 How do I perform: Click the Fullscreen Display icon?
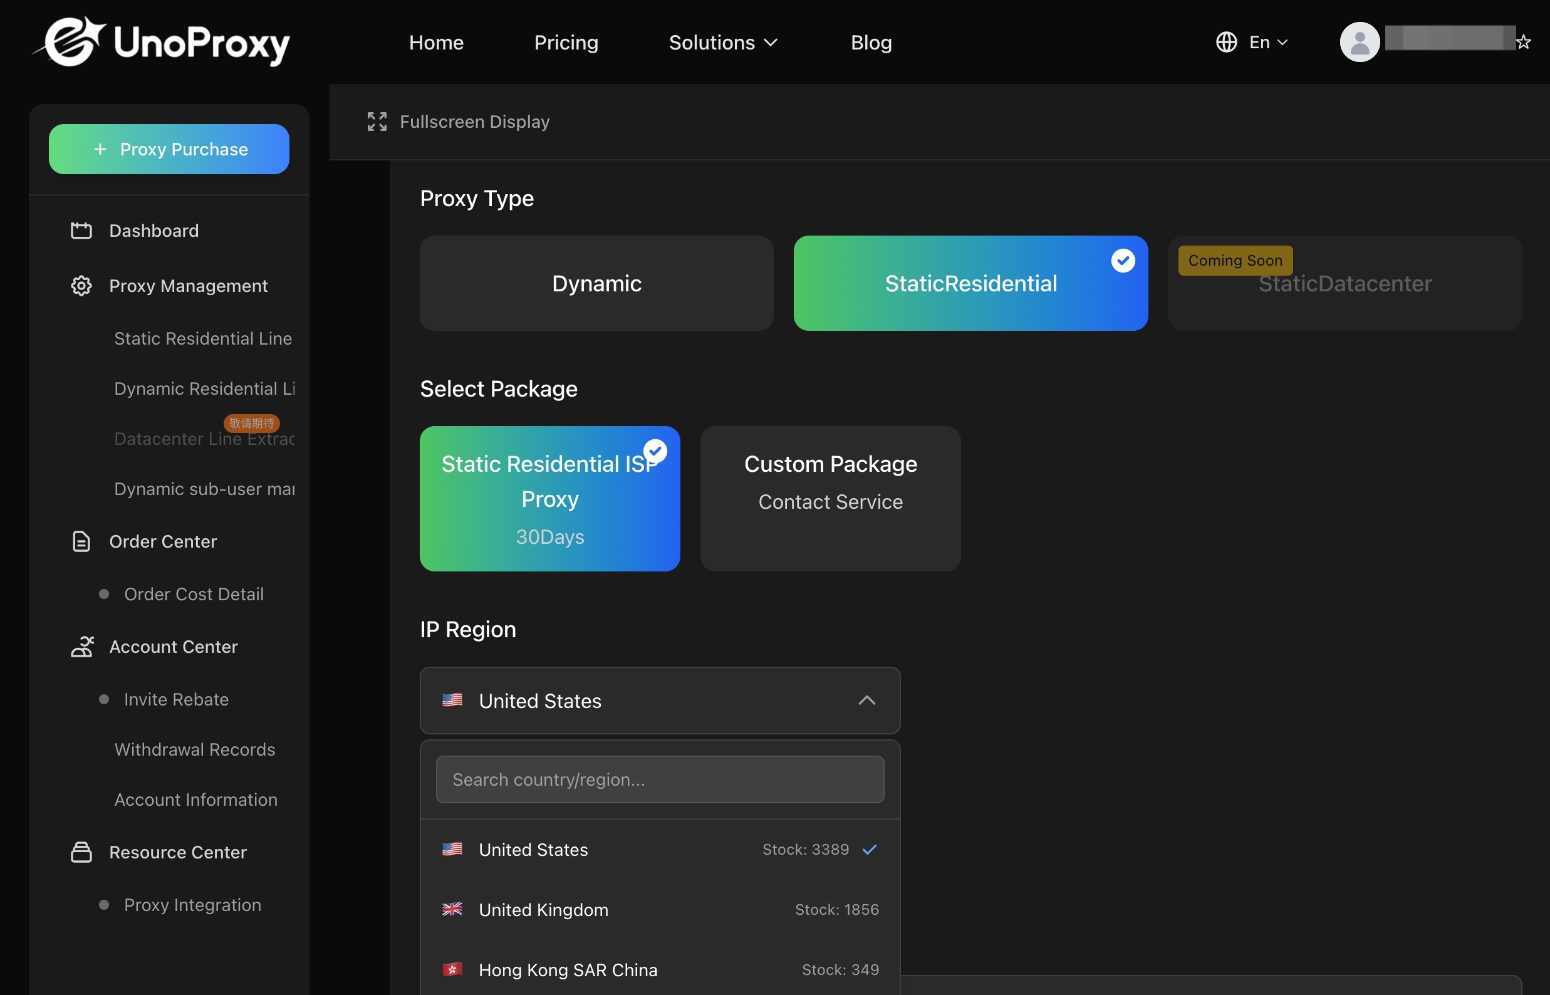[377, 122]
